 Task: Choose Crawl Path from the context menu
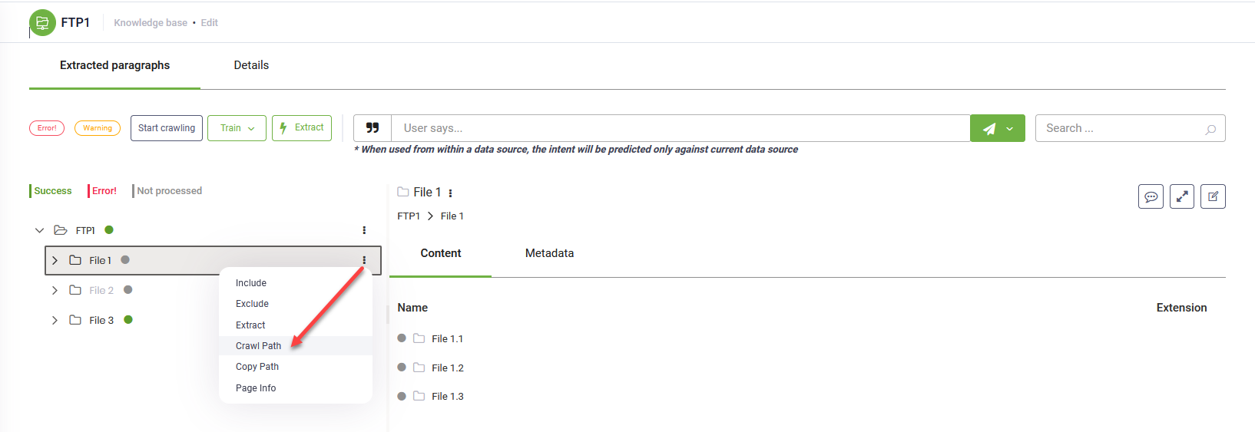(x=258, y=346)
